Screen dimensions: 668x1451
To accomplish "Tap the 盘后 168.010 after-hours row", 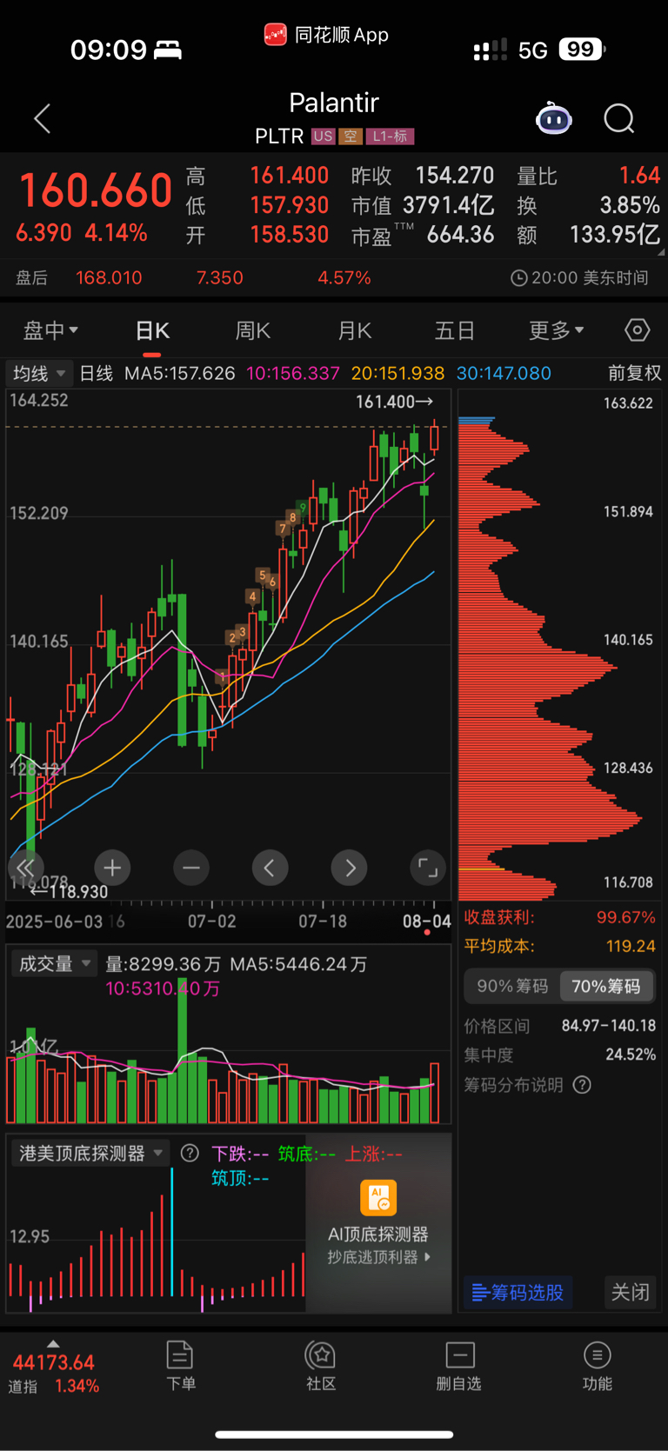I will [334, 278].
